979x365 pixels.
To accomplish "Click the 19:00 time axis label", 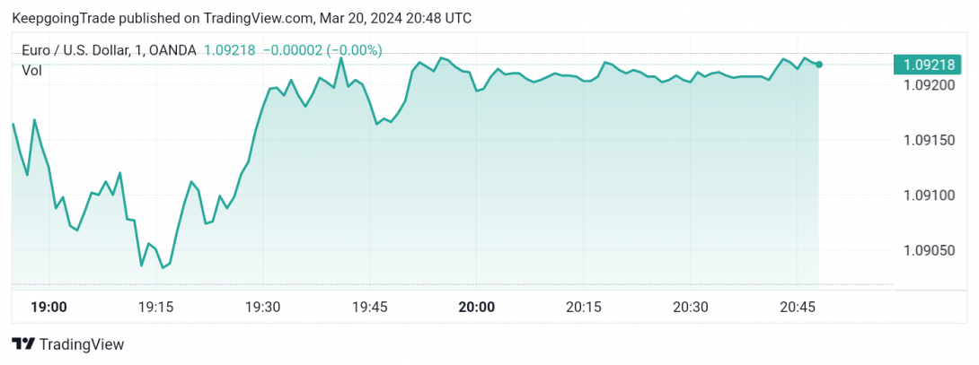I will click(x=49, y=307).
